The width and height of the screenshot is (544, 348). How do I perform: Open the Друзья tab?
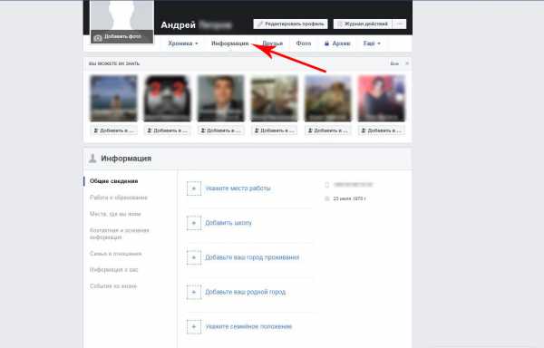[x=272, y=43]
